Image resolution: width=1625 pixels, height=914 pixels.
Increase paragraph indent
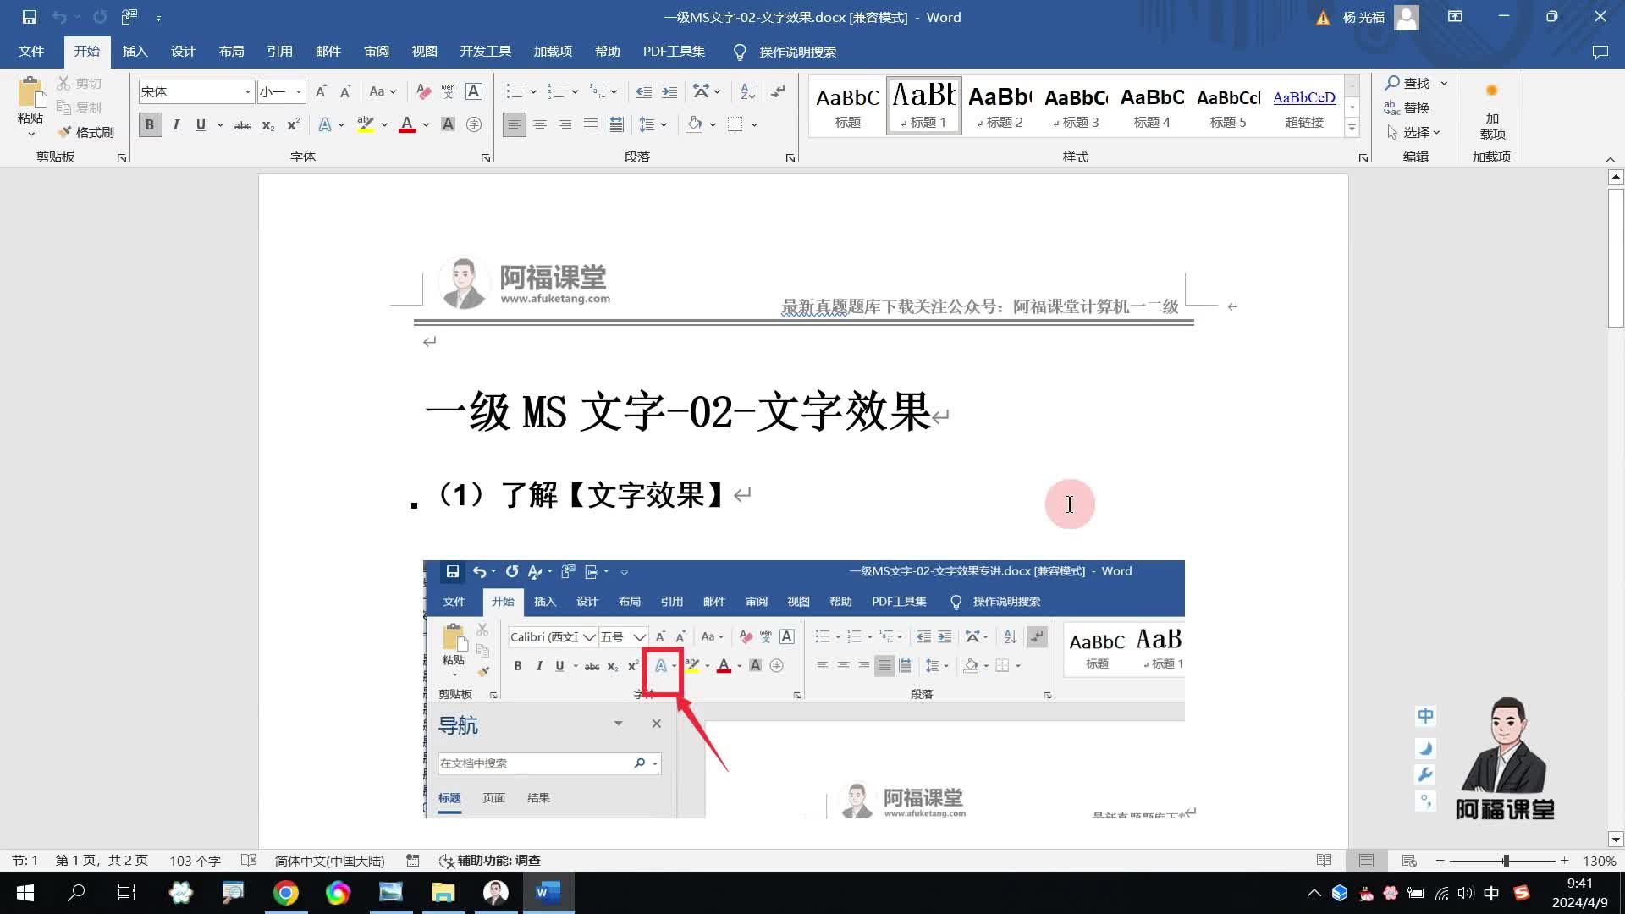669,91
